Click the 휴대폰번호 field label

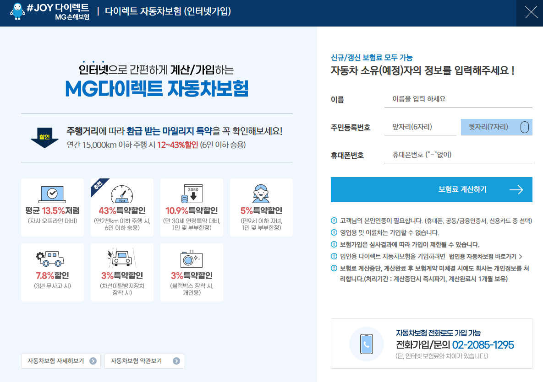coord(347,156)
